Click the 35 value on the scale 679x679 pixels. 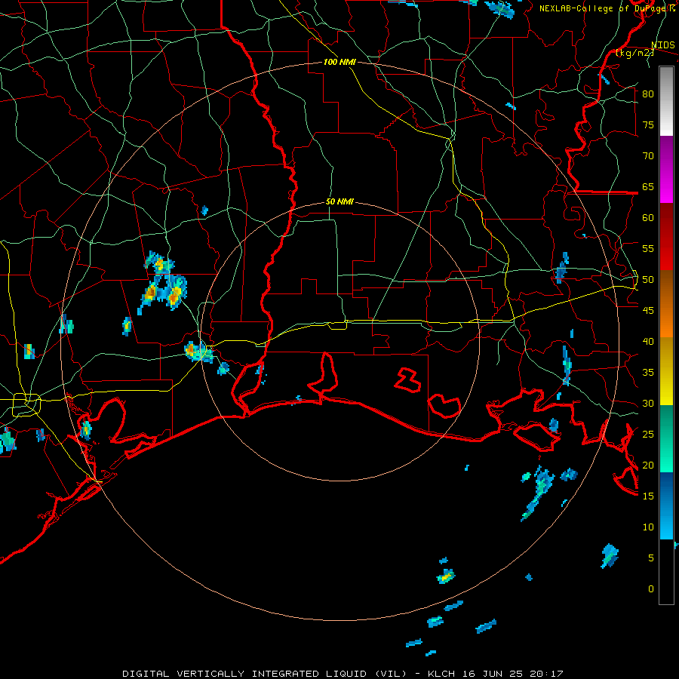click(x=648, y=373)
